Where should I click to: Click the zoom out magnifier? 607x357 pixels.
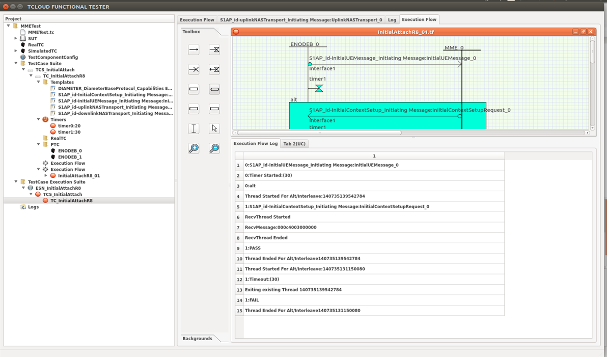pyautogui.click(x=214, y=148)
